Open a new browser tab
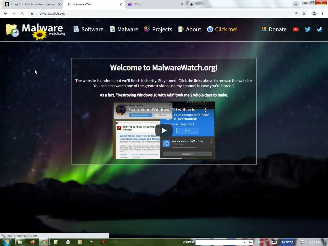Screen dimensions: 328x246 (191, 4)
